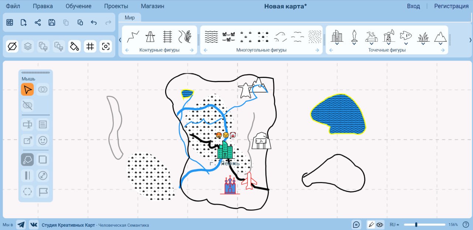Click the save map floppy disk icon
This screenshot has height=230, width=473.
click(52, 23)
